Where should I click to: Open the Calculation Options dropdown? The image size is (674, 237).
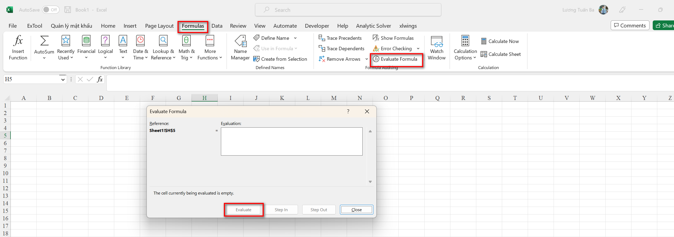coord(465,48)
